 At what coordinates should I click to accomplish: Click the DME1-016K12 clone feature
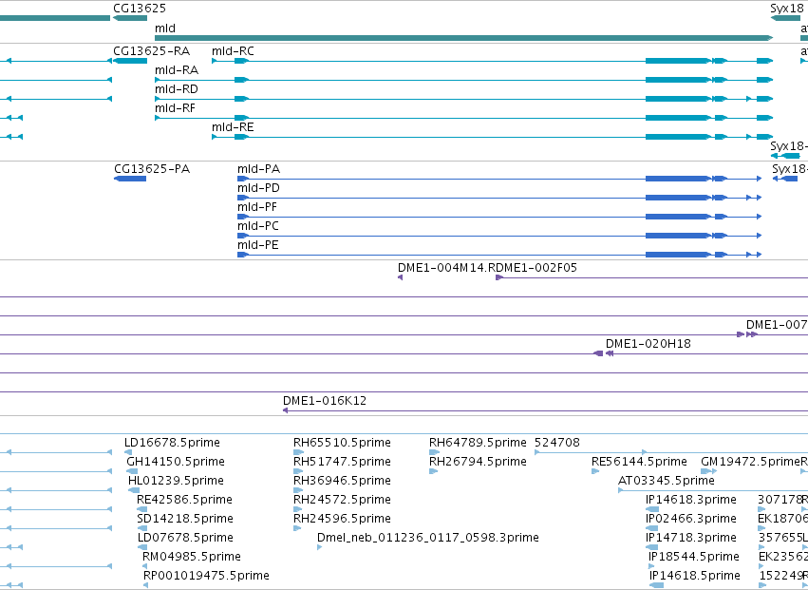click(546, 410)
